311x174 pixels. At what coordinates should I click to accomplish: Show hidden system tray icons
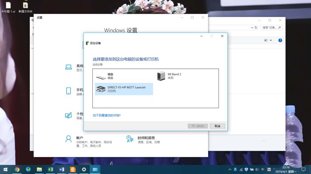(x=230, y=169)
